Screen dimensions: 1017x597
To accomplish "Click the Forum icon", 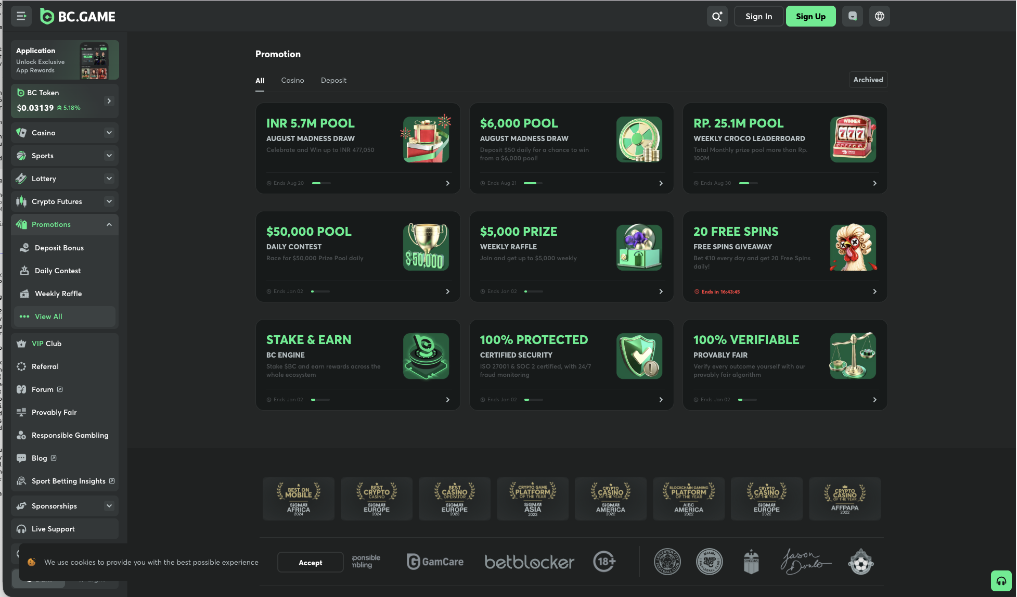I will point(21,389).
